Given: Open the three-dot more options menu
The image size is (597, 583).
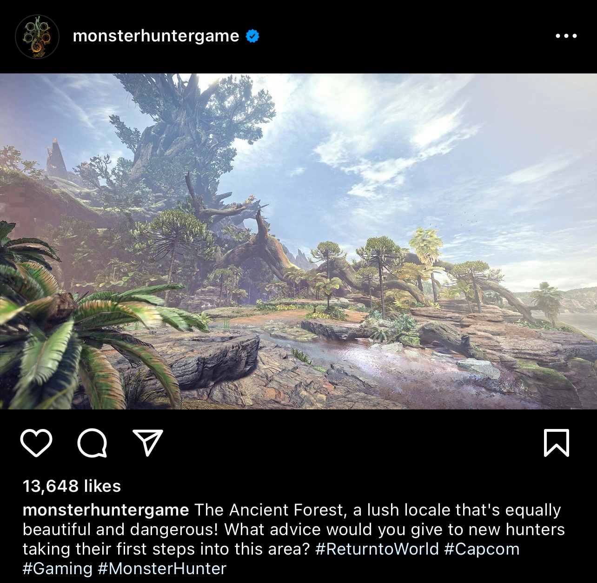Looking at the screenshot, I should coord(566,36).
